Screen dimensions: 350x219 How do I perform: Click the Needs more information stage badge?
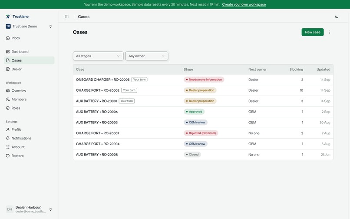(204, 80)
